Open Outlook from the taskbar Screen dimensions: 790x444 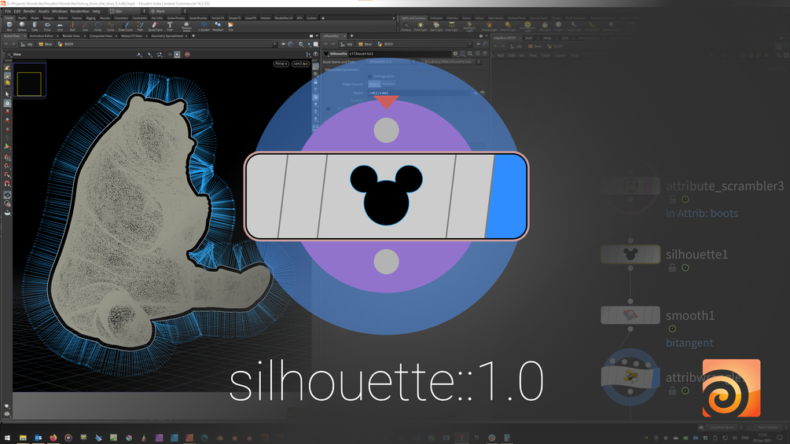(x=38, y=438)
